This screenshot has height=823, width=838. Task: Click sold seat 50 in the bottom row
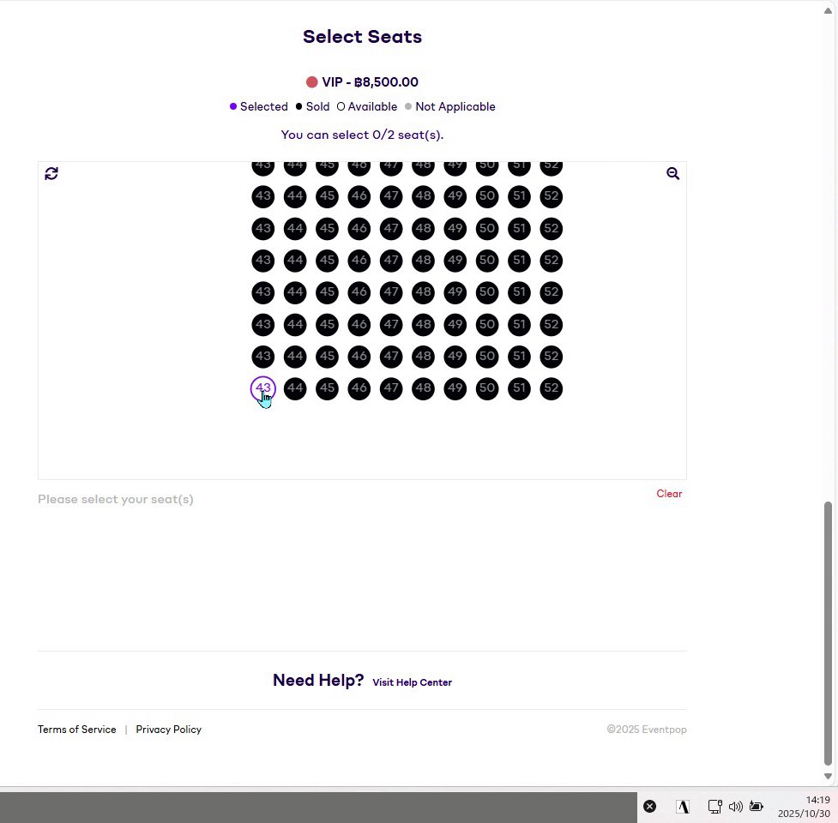[x=487, y=388]
